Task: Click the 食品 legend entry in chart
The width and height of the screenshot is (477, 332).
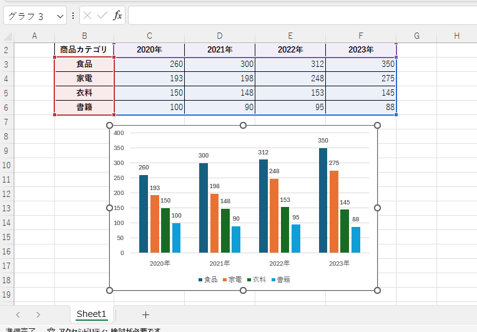Action: pyautogui.click(x=210, y=279)
